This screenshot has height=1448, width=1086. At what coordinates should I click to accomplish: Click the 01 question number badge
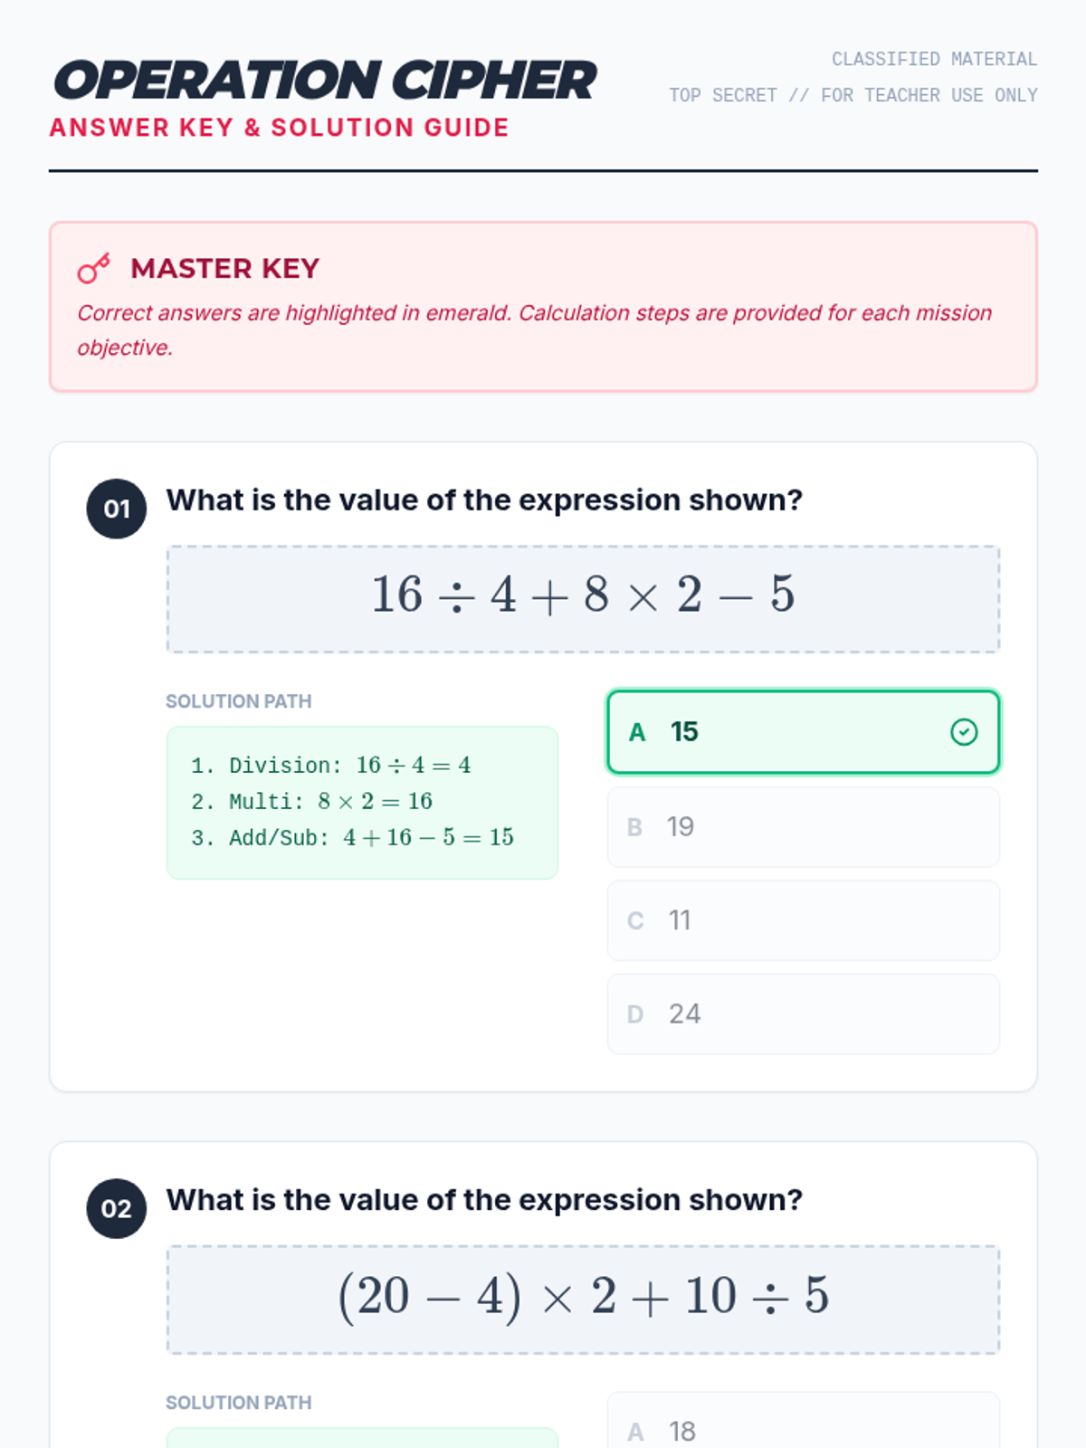coord(117,509)
